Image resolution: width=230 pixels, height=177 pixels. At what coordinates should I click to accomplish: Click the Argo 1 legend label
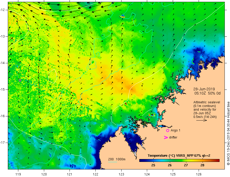tap(175, 130)
